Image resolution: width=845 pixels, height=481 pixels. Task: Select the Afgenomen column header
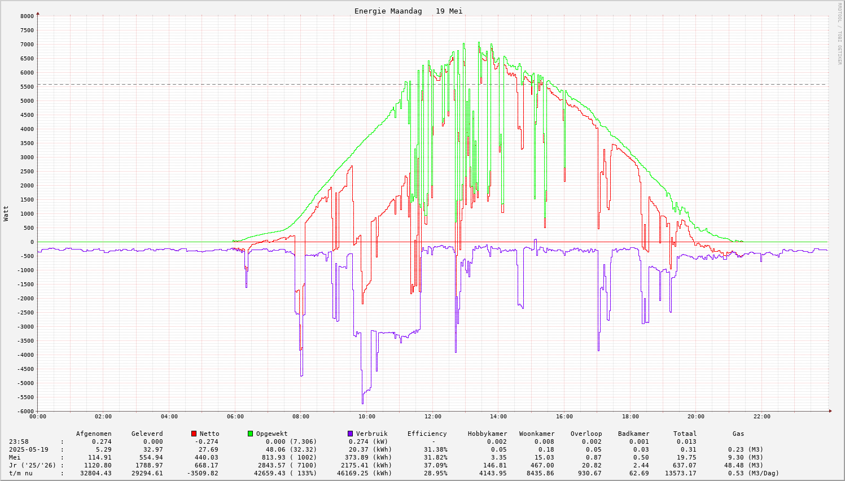[94, 434]
